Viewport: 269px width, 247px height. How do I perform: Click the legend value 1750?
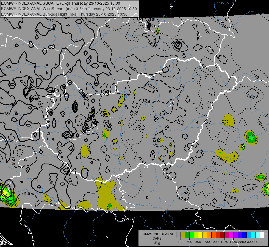233,242
